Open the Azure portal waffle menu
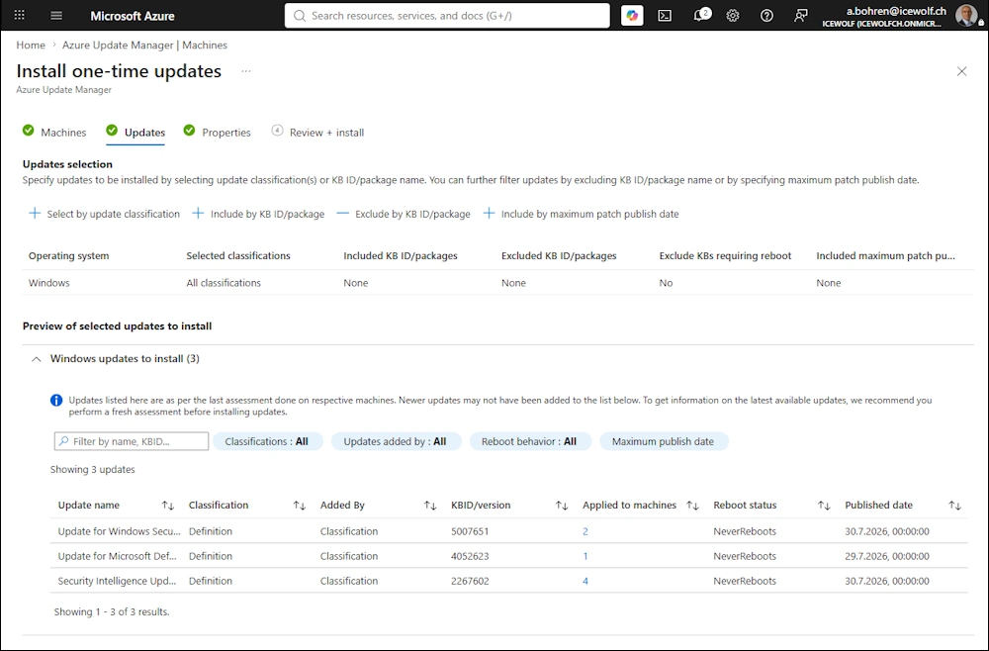 20,15
